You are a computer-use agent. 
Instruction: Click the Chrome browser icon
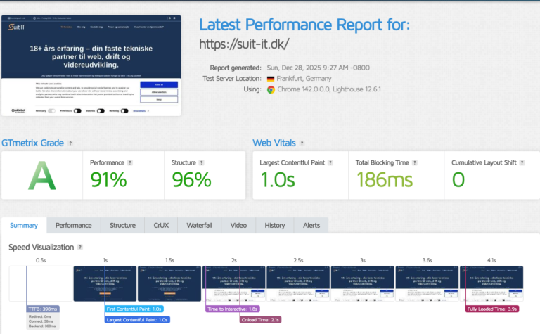point(271,89)
